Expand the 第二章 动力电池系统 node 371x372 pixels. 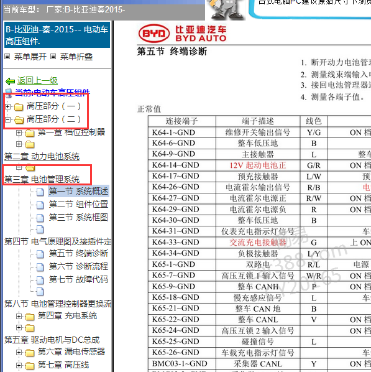[19, 144]
